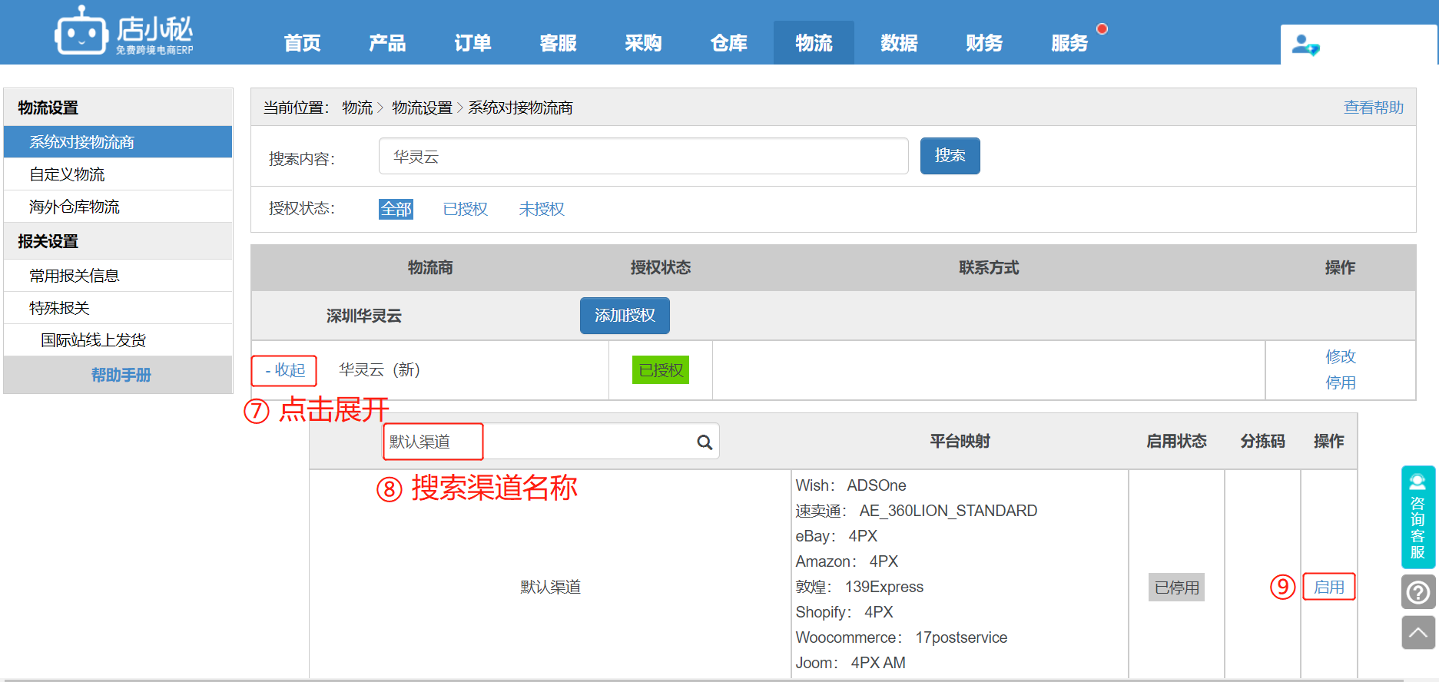Focus the 搜索内容 input field

click(644, 157)
